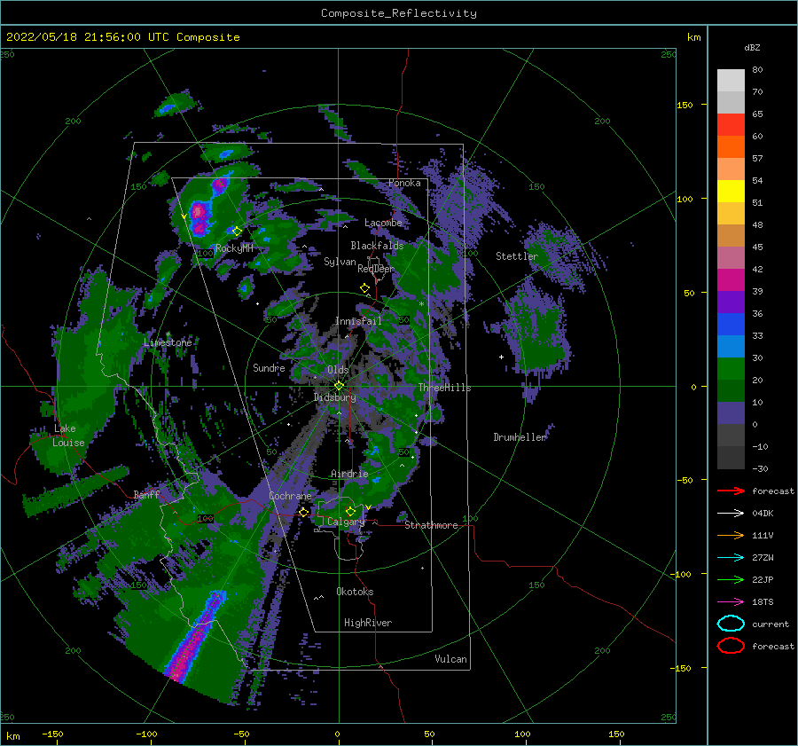Click the bright green 20–30 dBZ swatch

click(x=731, y=369)
